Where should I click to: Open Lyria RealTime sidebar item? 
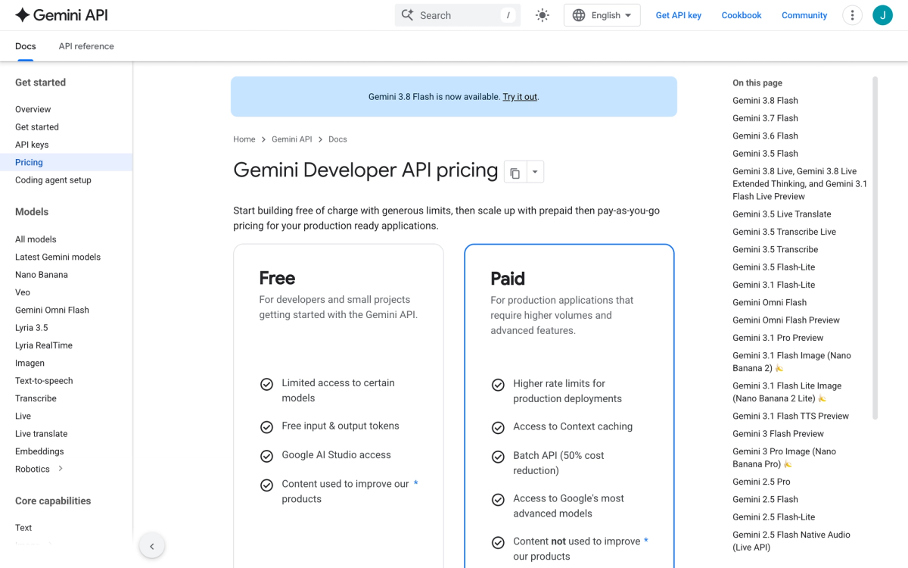pyautogui.click(x=44, y=345)
